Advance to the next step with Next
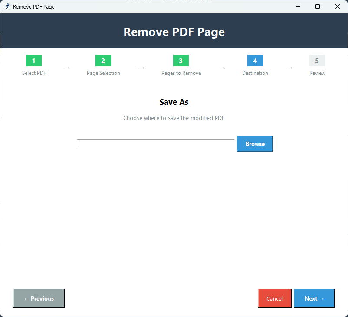 point(314,298)
